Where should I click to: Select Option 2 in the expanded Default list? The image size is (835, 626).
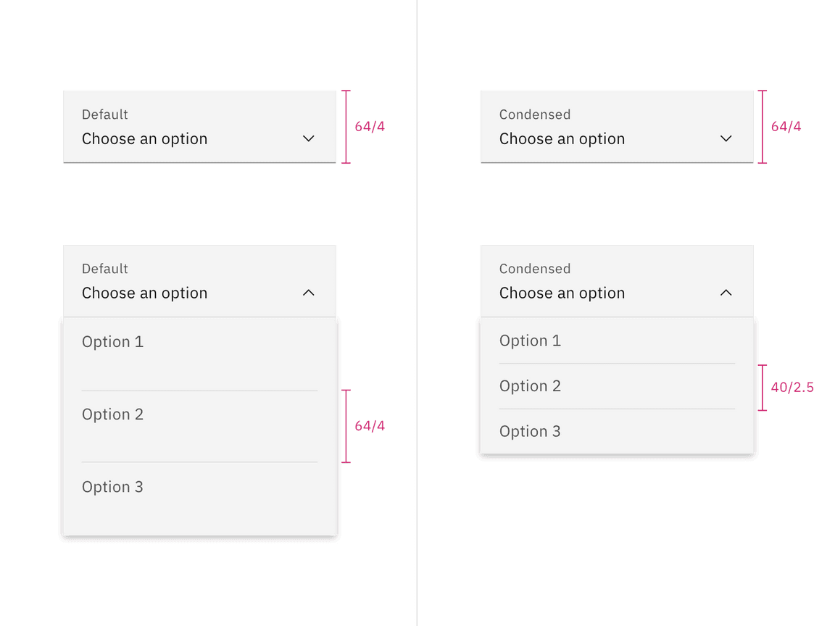coord(113,414)
